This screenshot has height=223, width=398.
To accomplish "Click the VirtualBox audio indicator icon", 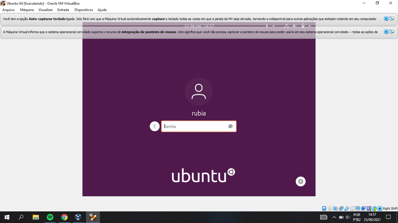I will click(335, 208).
